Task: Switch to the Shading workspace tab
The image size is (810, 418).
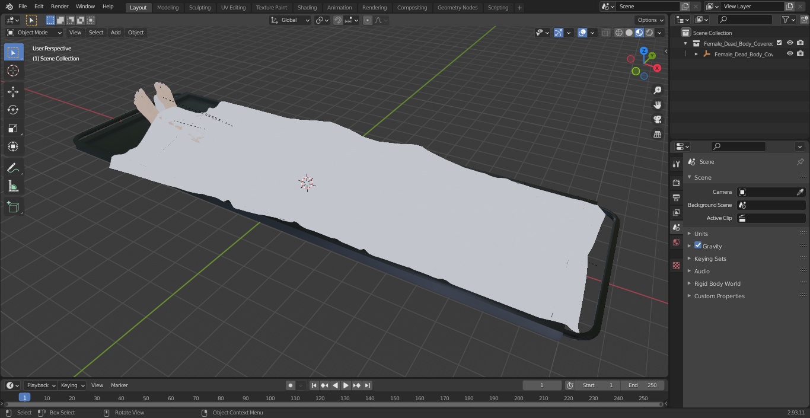Action: pos(307,8)
